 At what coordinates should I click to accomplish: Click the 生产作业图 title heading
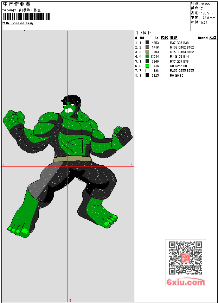[17, 4]
